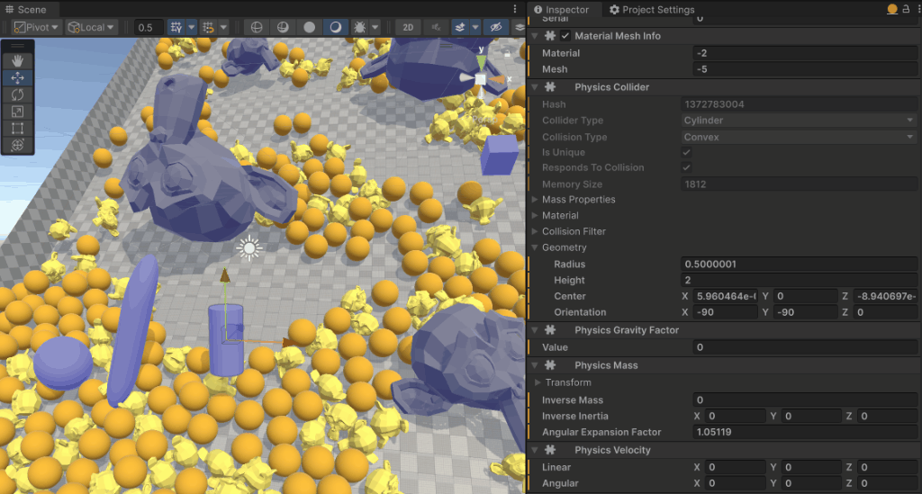
Task: Click the Geometry Radius field
Action: (800, 265)
